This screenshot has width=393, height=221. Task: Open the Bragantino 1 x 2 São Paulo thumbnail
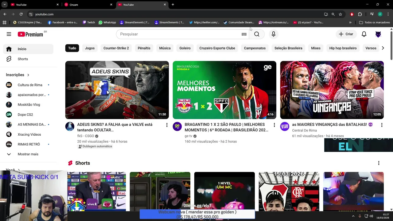[224, 90]
